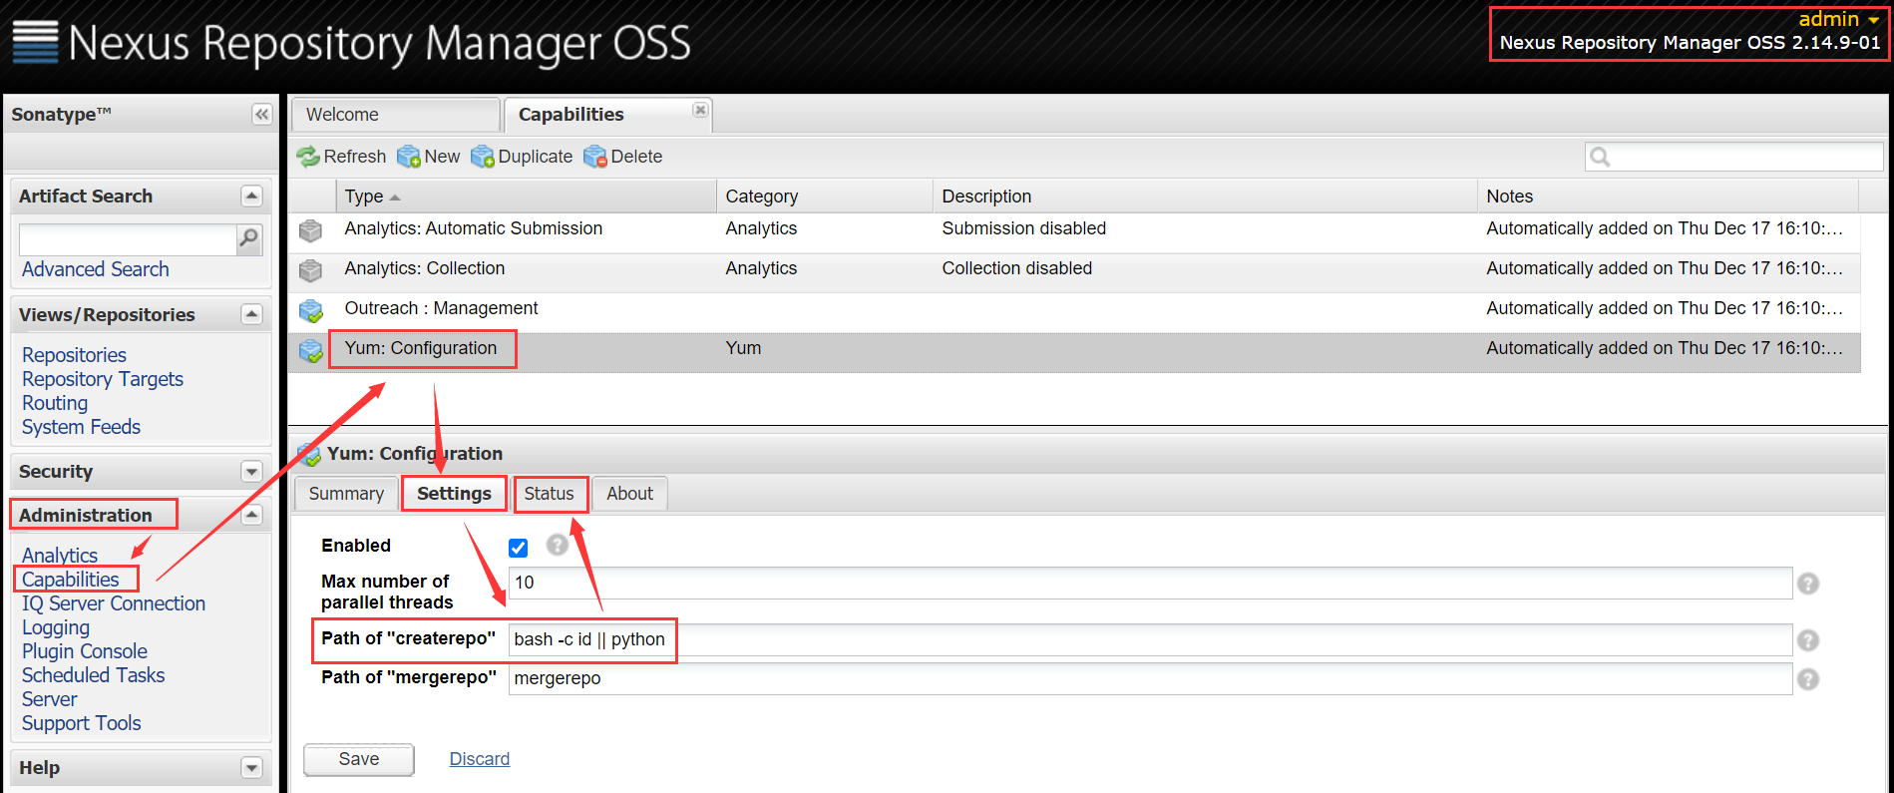
Task: Open the About tab
Action: click(630, 494)
